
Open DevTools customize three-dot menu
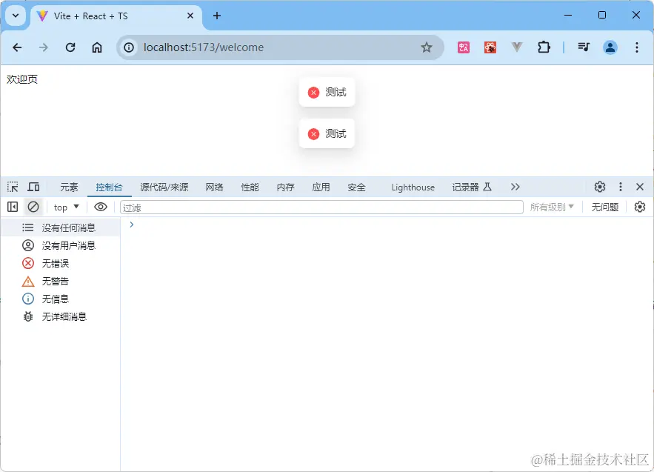(x=621, y=187)
